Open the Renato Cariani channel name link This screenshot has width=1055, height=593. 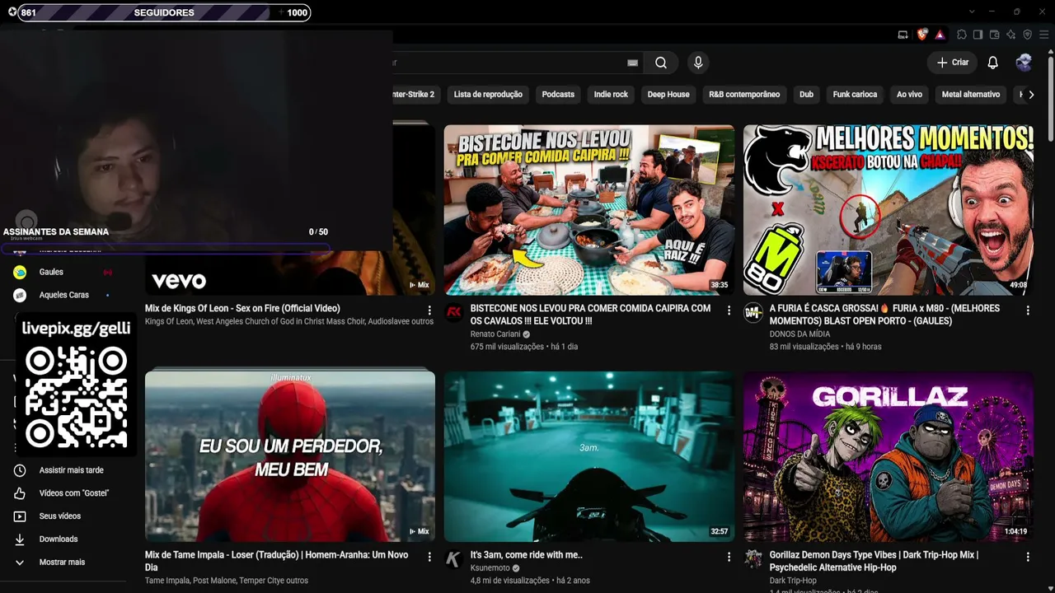pos(495,334)
